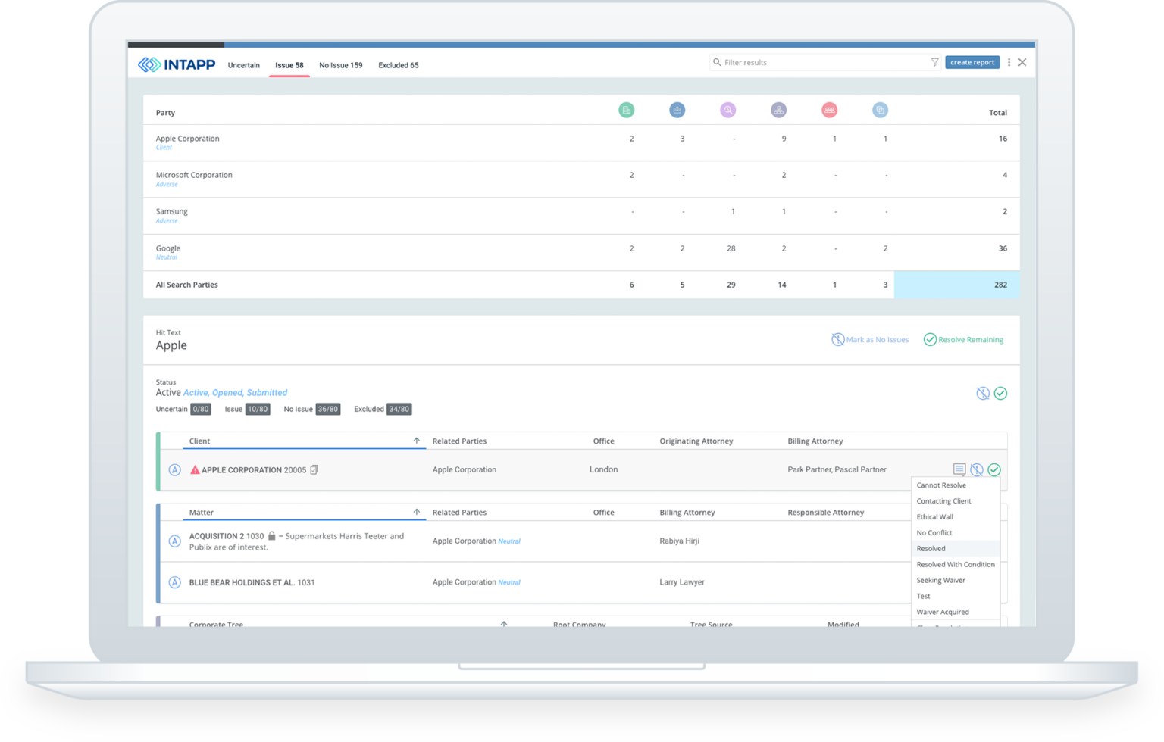Select Resolved With Condition from the dropdown list

[955, 565]
